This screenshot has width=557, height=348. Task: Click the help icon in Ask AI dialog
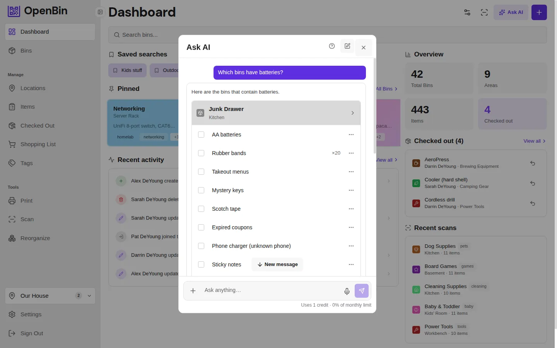[x=332, y=46]
